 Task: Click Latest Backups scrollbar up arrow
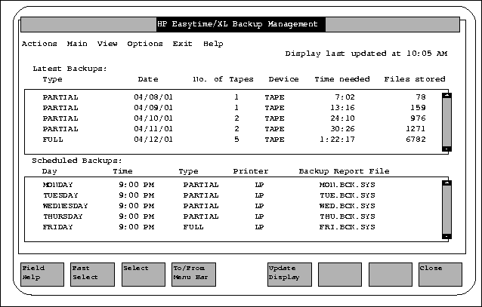[446, 96]
